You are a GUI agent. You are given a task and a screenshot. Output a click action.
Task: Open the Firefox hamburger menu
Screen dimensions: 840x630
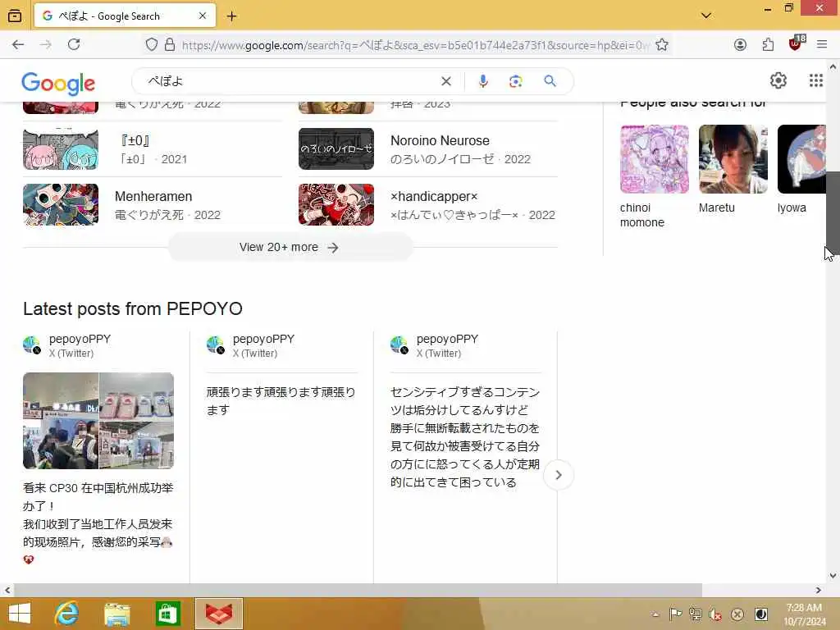[822, 44]
